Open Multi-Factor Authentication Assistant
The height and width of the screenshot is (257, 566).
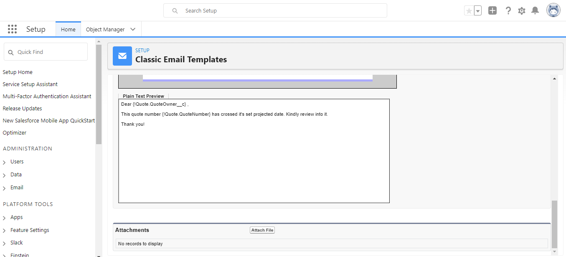point(47,97)
